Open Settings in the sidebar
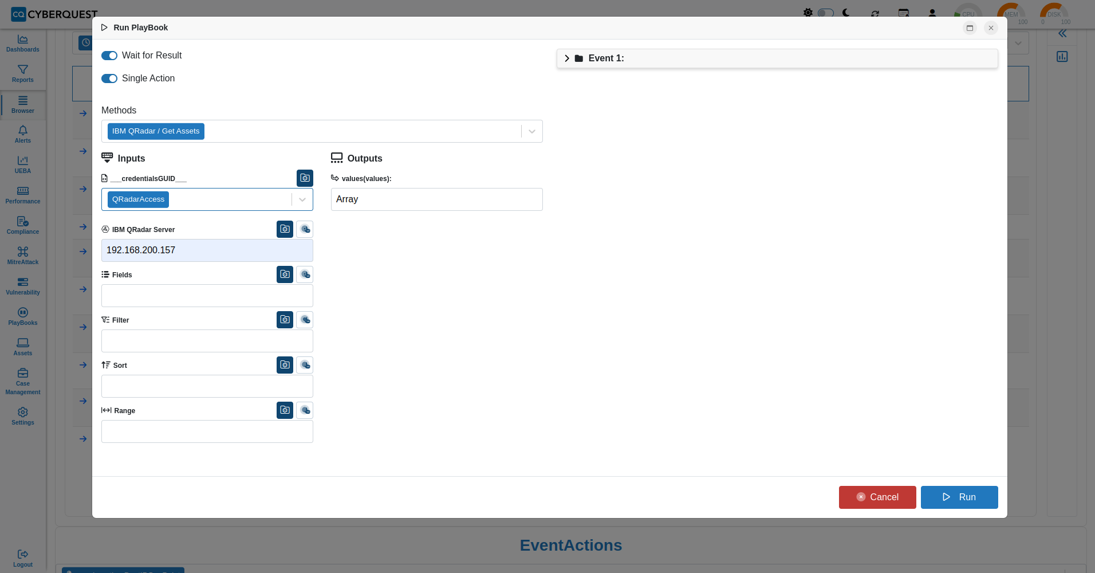The width and height of the screenshot is (1095, 573). [x=23, y=417]
